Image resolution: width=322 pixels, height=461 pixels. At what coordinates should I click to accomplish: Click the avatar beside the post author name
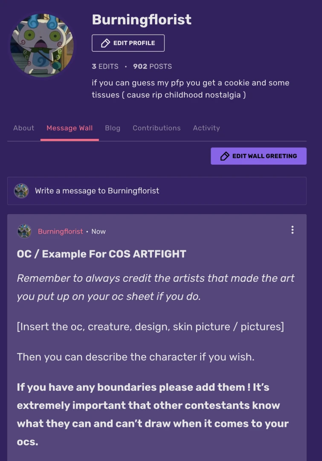coord(24,231)
